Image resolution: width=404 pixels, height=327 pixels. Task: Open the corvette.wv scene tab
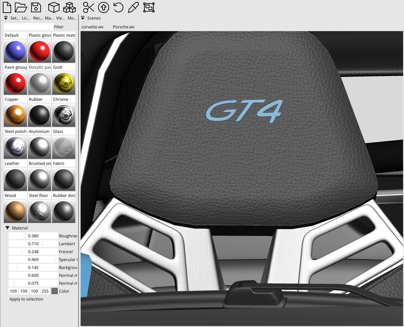tap(93, 27)
